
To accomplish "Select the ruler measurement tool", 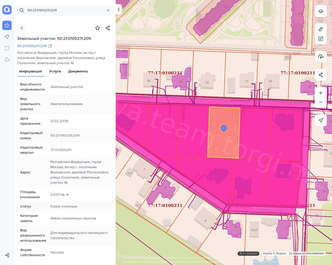I will coord(321,29).
